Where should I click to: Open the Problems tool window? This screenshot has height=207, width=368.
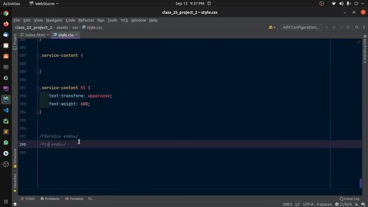click(50, 199)
